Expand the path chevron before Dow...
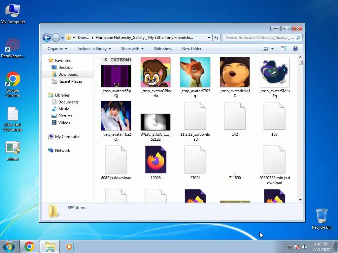Screen dimensions: 338x253 (x=74, y=38)
